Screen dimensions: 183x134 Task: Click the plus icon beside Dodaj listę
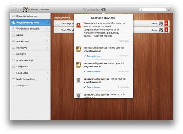[x=13, y=85]
